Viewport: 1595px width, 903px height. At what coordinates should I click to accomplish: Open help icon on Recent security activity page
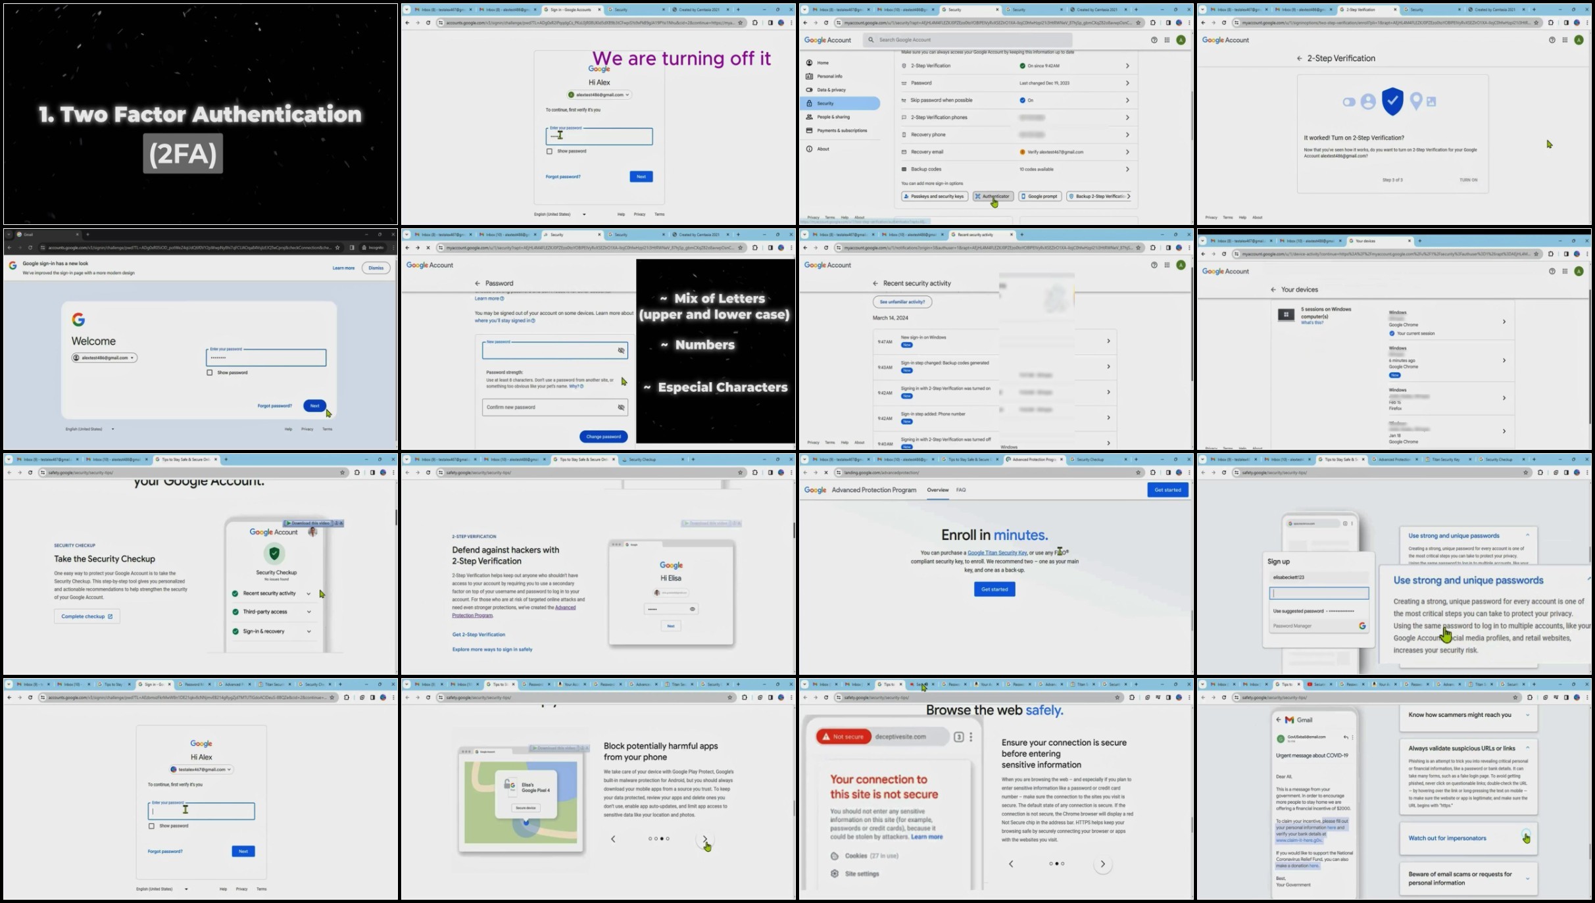(1154, 265)
